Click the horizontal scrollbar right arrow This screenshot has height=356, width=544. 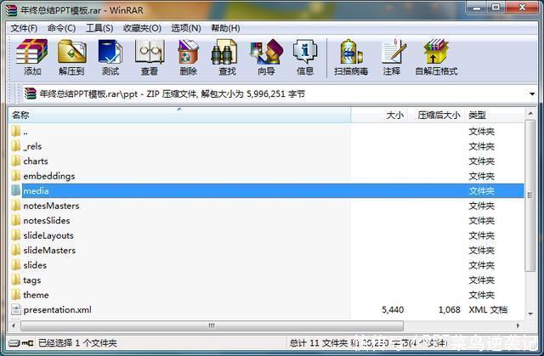pyautogui.click(x=518, y=326)
